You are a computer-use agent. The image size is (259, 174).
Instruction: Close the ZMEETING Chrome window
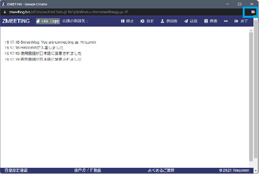click(x=252, y=4)
